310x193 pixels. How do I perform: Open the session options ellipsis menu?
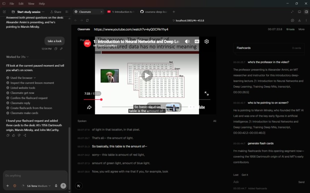pos(43,12)
